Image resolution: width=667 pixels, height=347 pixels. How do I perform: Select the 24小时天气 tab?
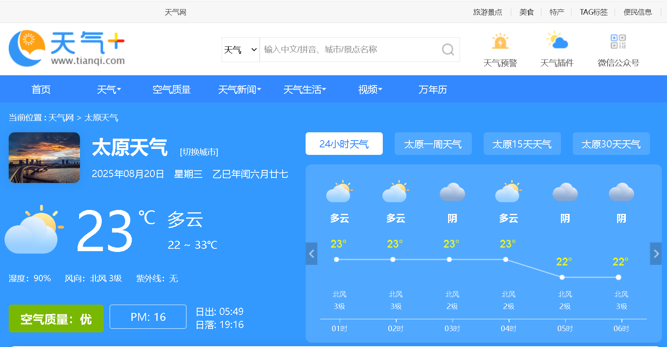tap(344, 144)
